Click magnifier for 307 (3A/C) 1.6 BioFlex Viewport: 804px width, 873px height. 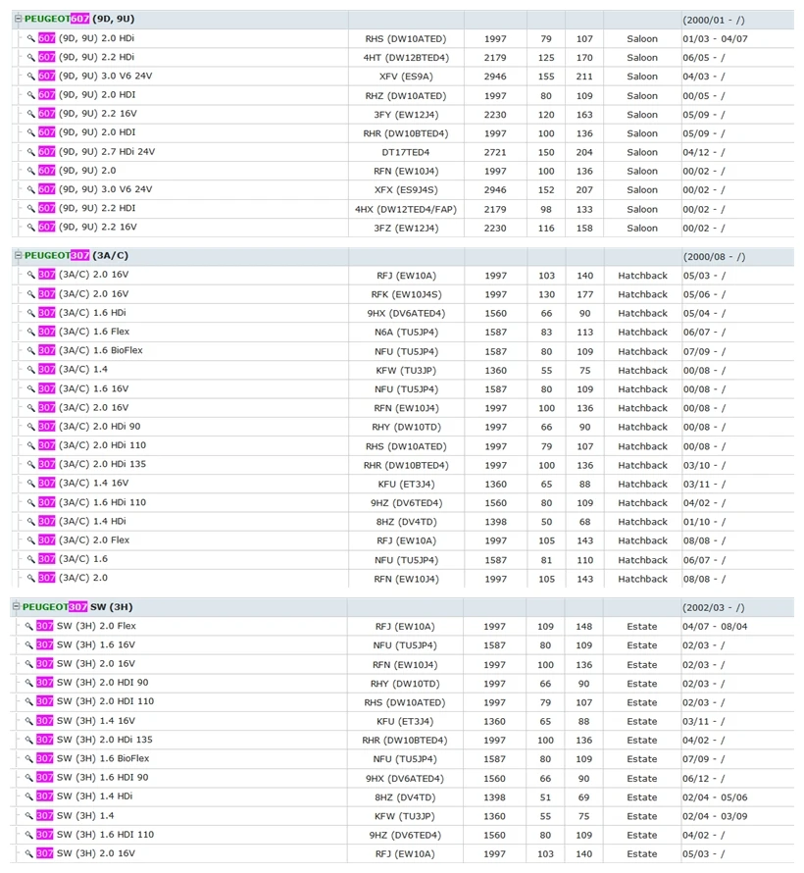point(30,351)
